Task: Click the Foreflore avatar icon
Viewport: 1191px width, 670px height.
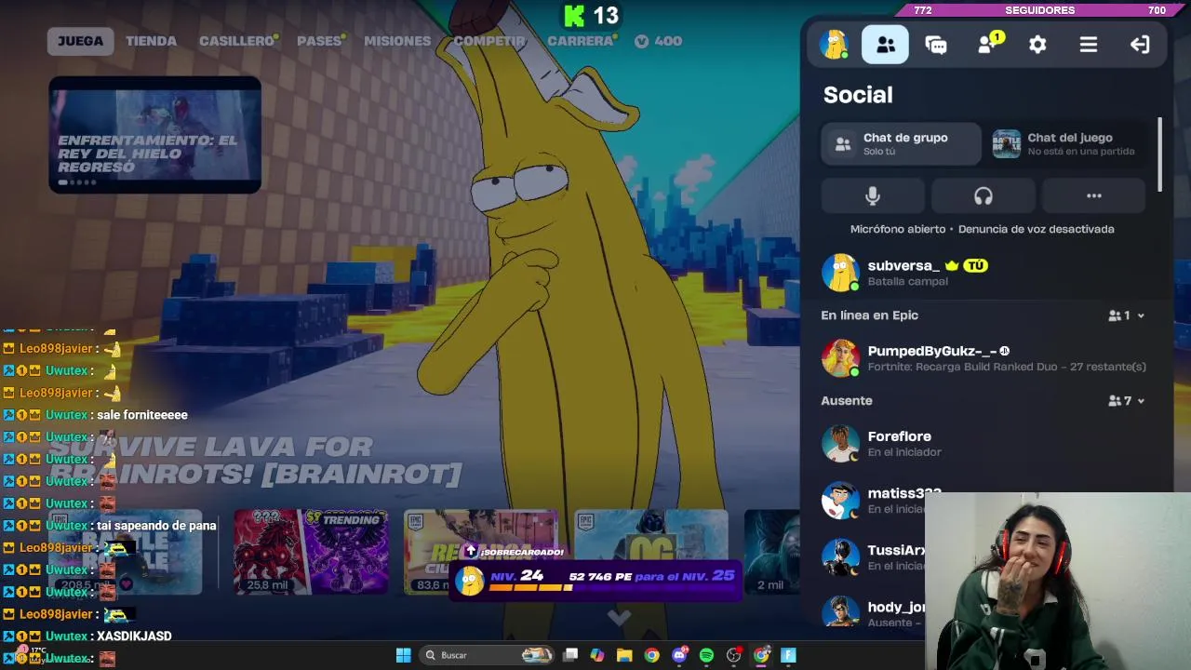Action: tap(840, 444)
